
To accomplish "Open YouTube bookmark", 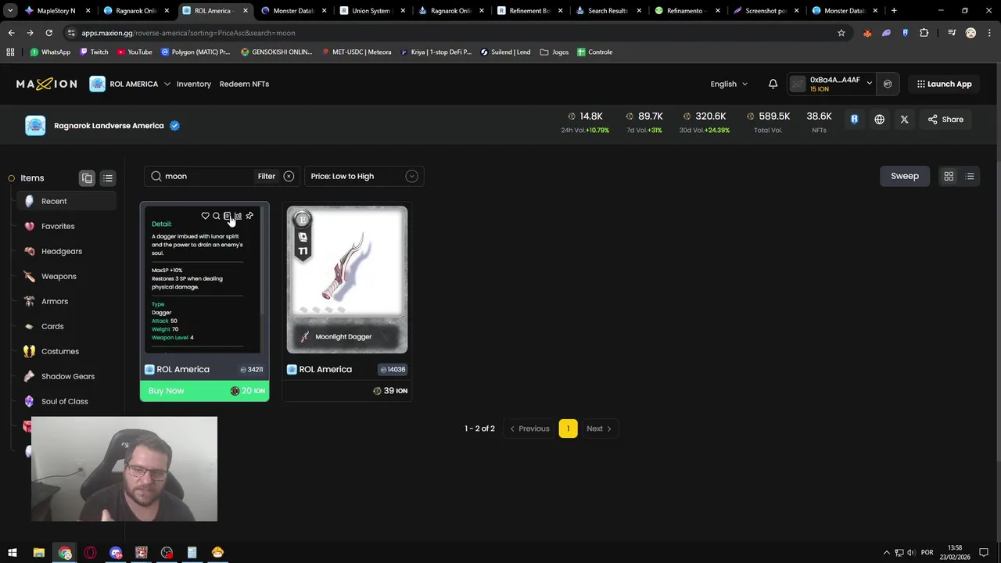I will 135,52.
